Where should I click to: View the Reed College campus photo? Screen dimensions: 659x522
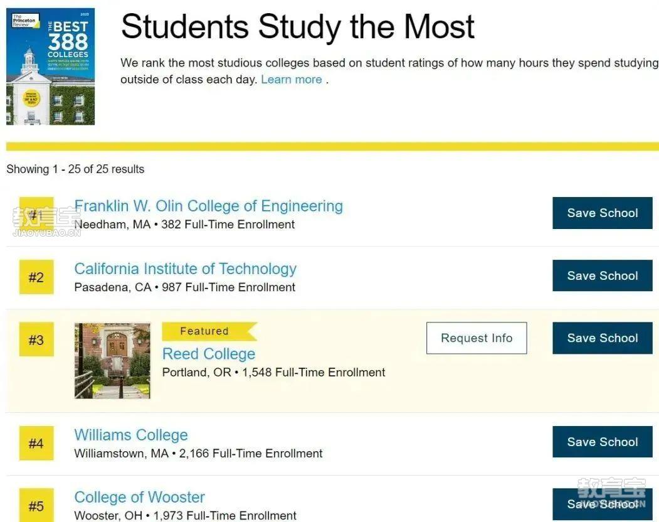click(112, 361)
